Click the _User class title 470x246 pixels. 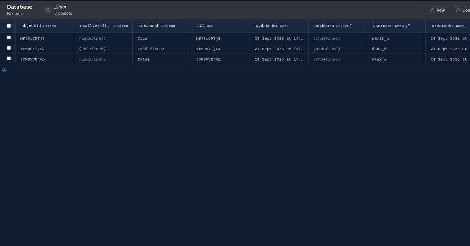(x=61, y=7)
